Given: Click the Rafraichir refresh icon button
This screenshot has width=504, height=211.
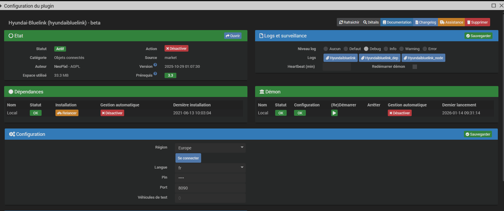Looking at the screenshot, I should pyautogui.click(x=349, y=22).
